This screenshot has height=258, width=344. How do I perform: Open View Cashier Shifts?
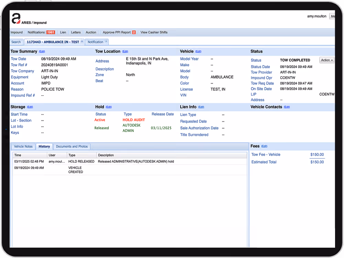pyautogui.click(x=154, y=32)
